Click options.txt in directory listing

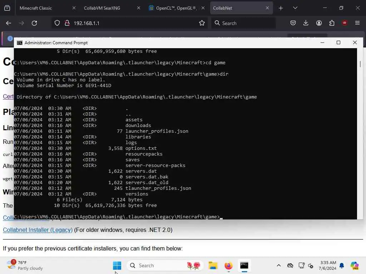[x=141, y=148]
